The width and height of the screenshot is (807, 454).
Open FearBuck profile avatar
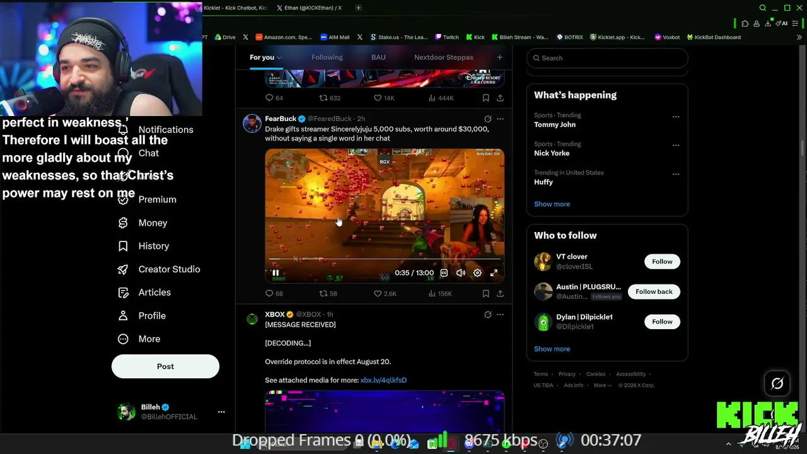click(x=252, y=123)
